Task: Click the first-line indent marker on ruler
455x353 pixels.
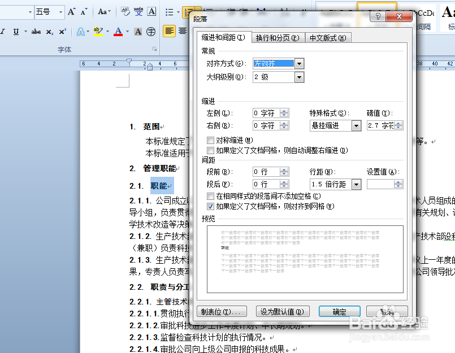Action: tap(129, 61)
